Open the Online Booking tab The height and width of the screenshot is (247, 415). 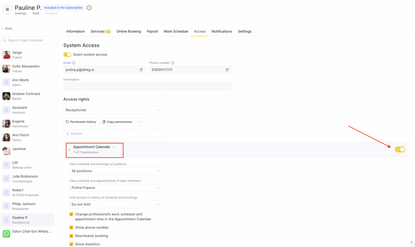pyautogui.click(x=129, y=31)
